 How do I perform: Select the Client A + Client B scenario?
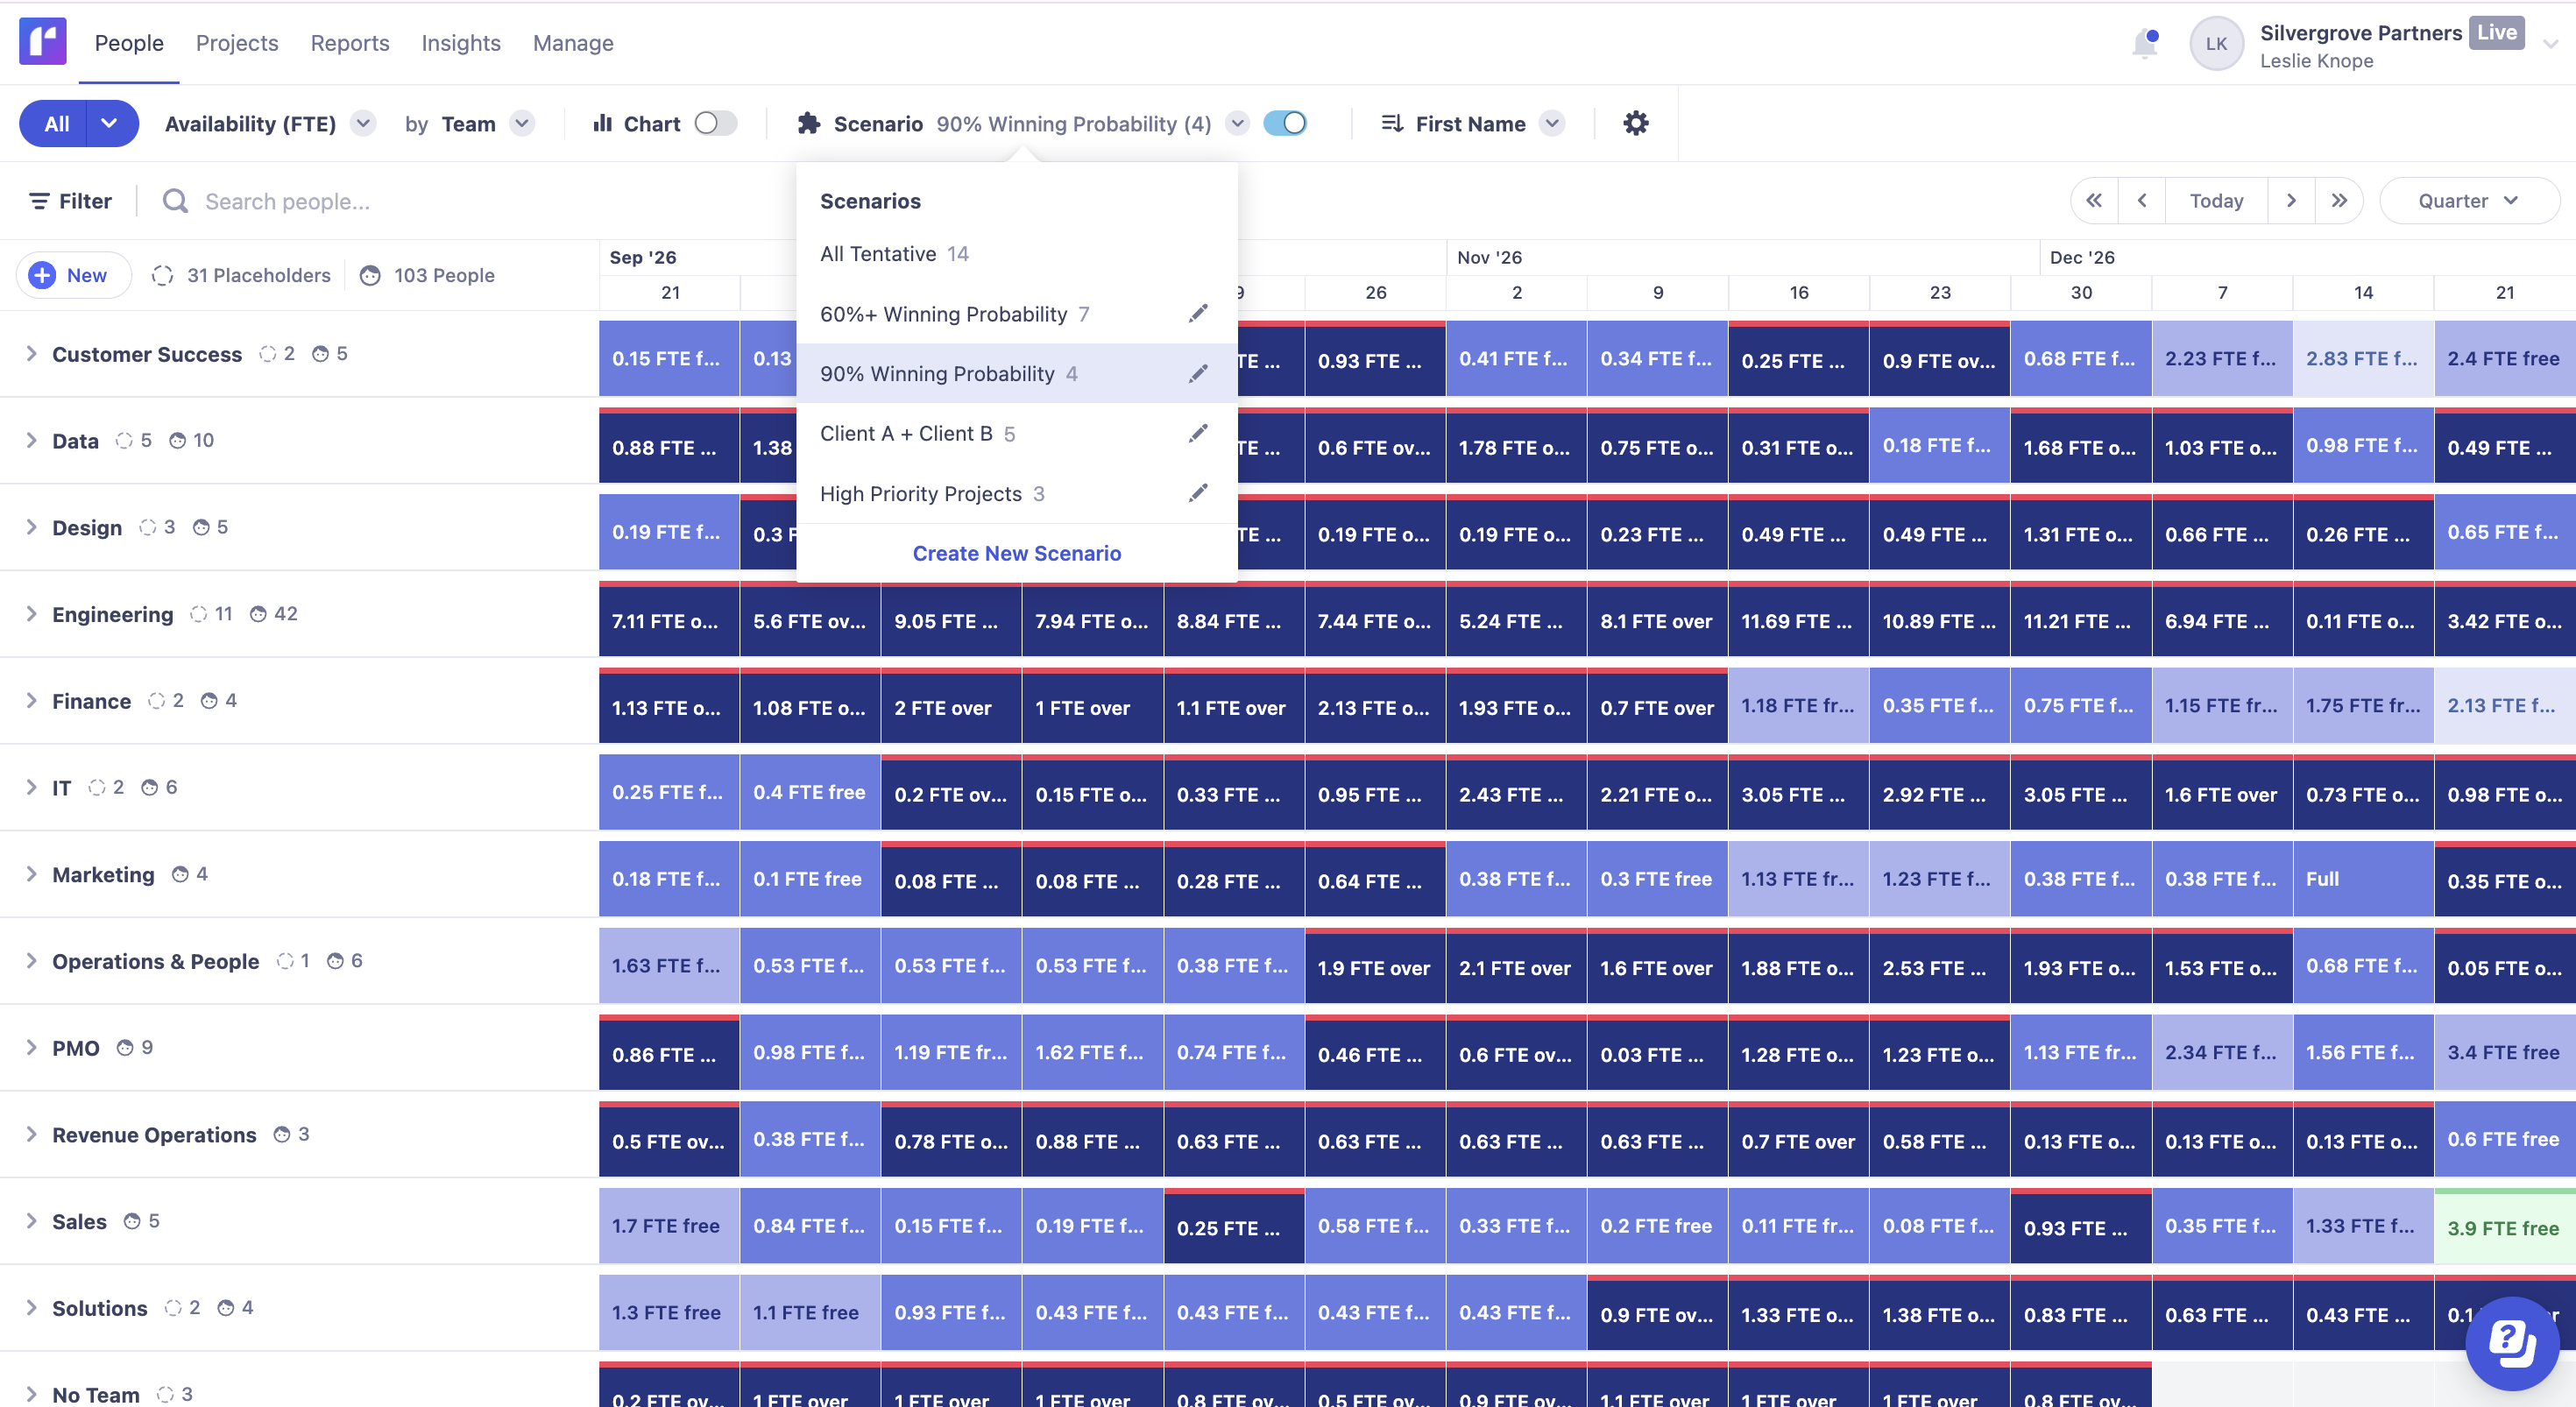pos(1017,433)
